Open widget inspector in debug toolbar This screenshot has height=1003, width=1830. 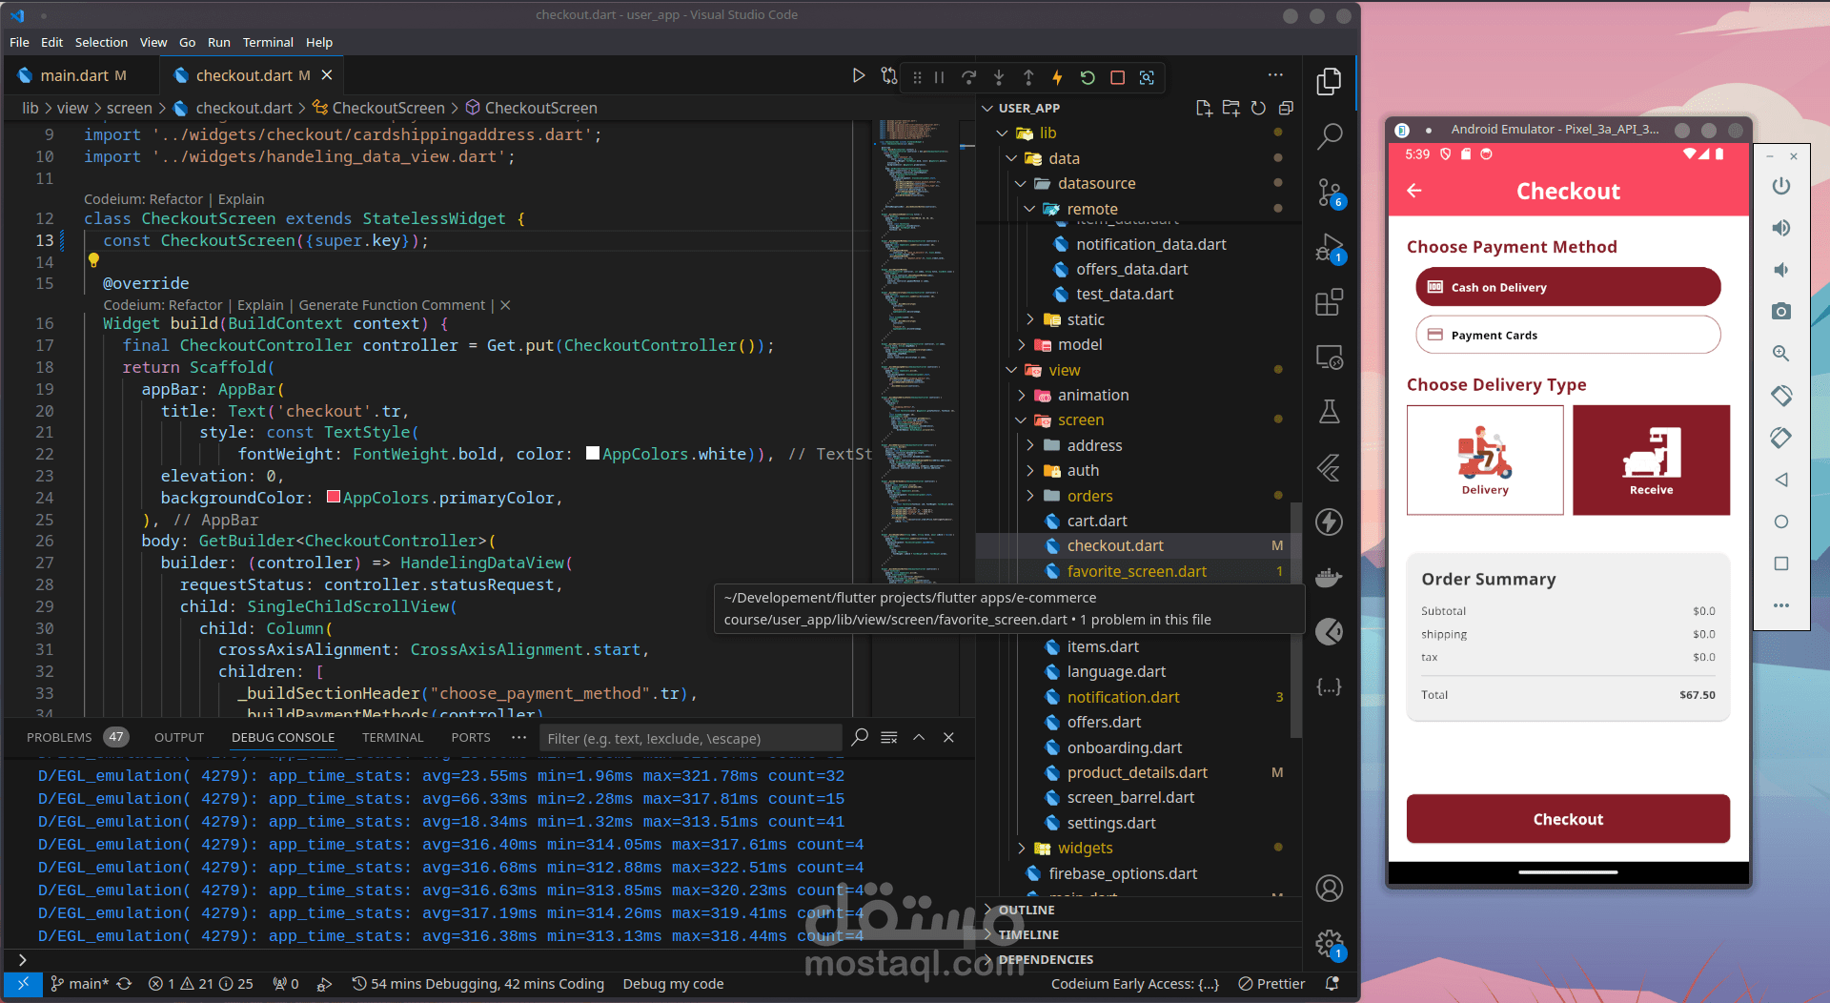(x=1147, y=77)
